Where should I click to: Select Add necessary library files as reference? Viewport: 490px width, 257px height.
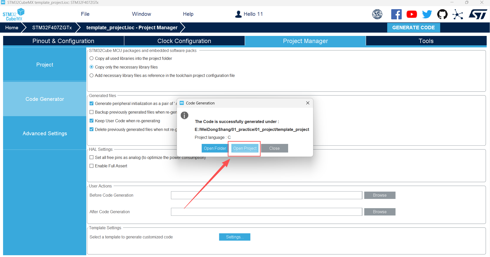tap(92, 75)
